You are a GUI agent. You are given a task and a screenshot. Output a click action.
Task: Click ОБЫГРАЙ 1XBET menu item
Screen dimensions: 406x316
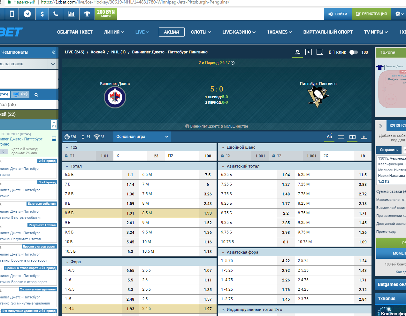click(x=75, y=32)
